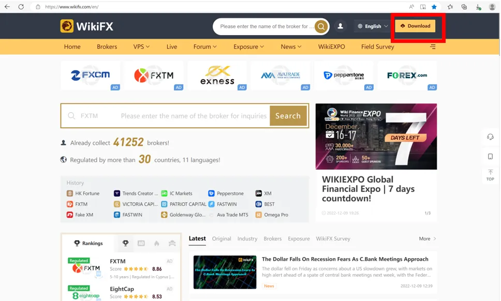
Task: Open the Dollar Falls article thumbnail
Action: coord(225,272)
